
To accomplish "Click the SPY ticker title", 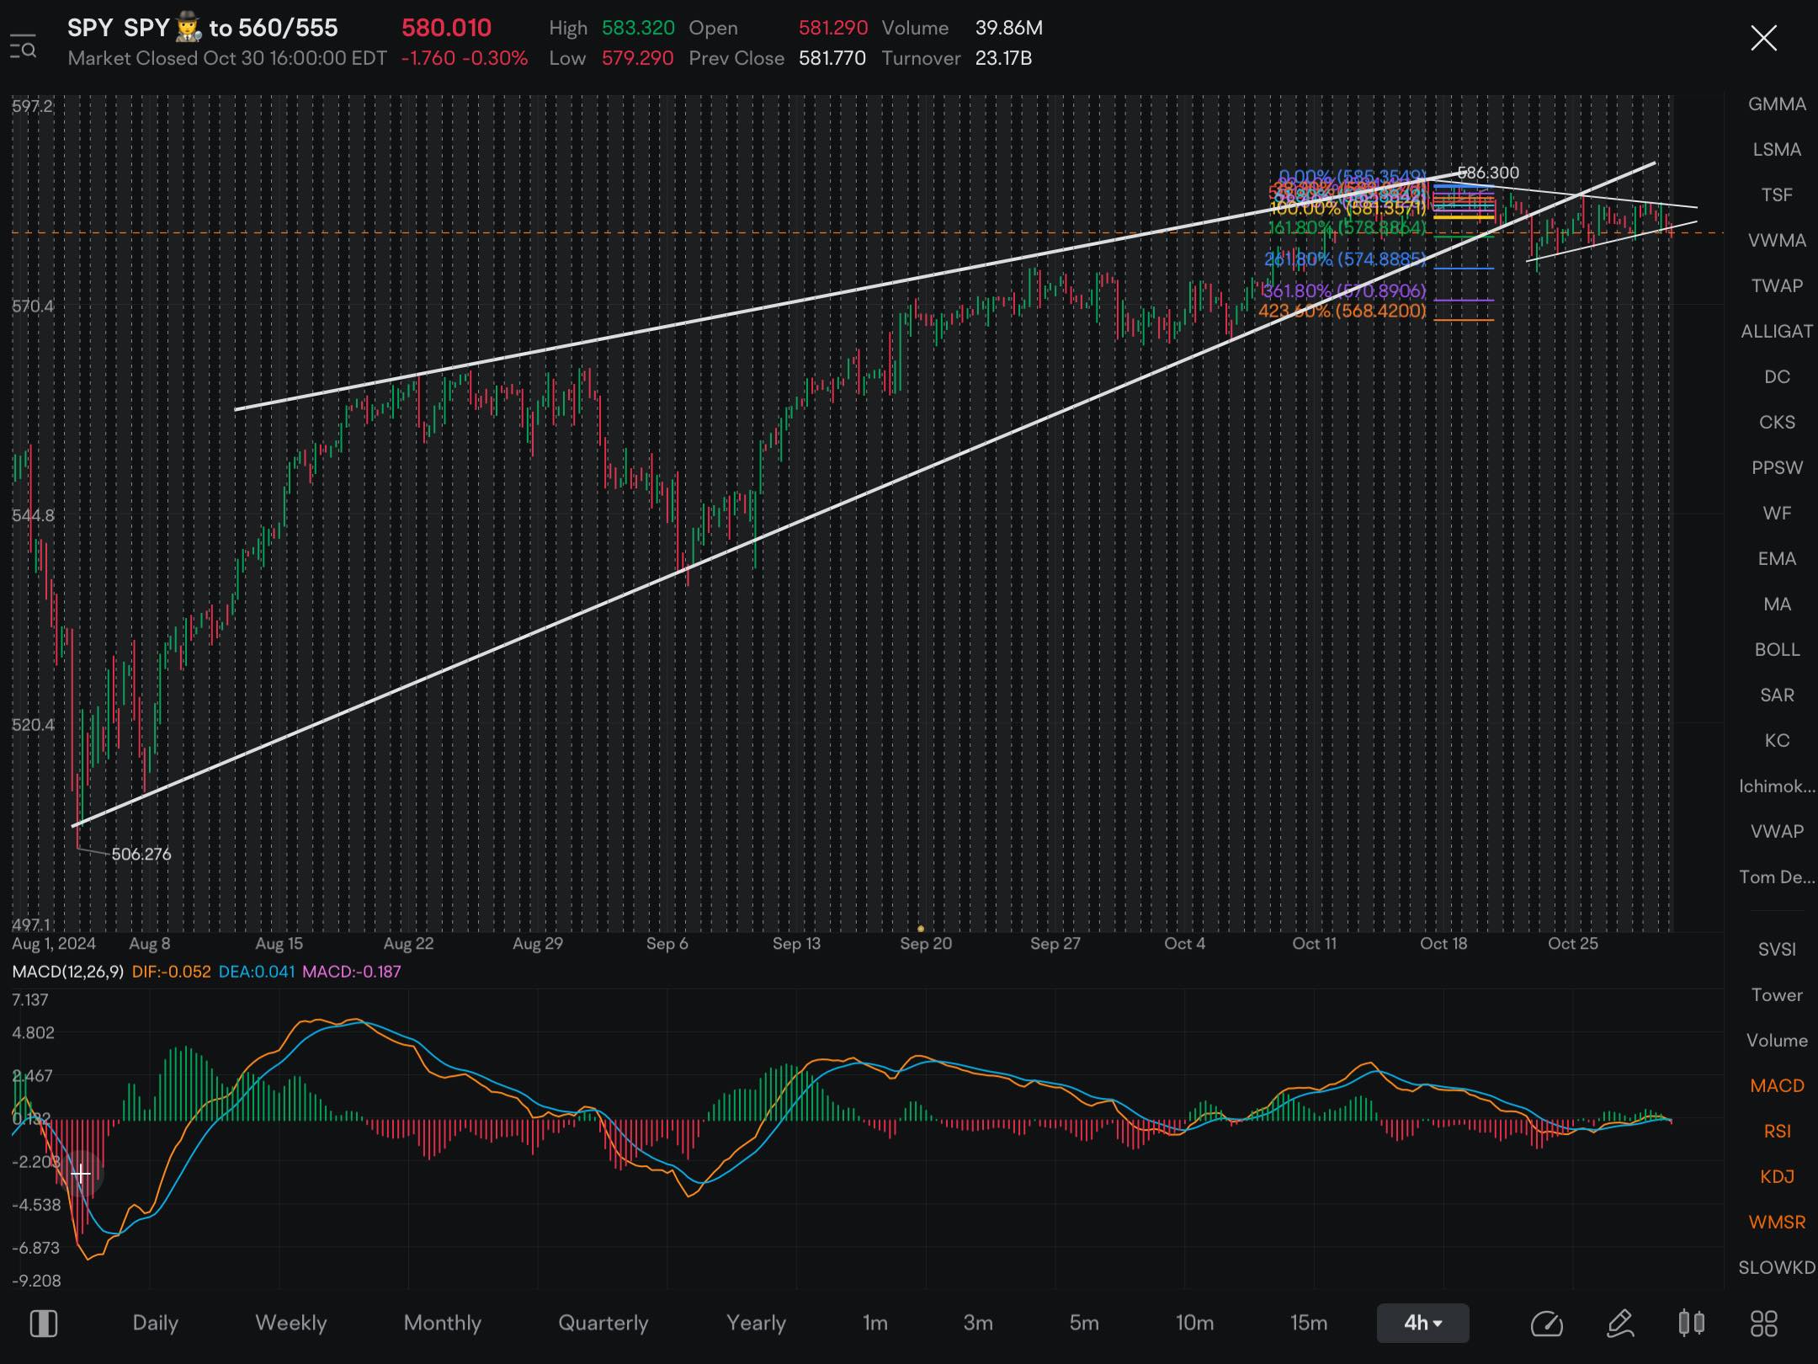I will (x=89, y=28).
